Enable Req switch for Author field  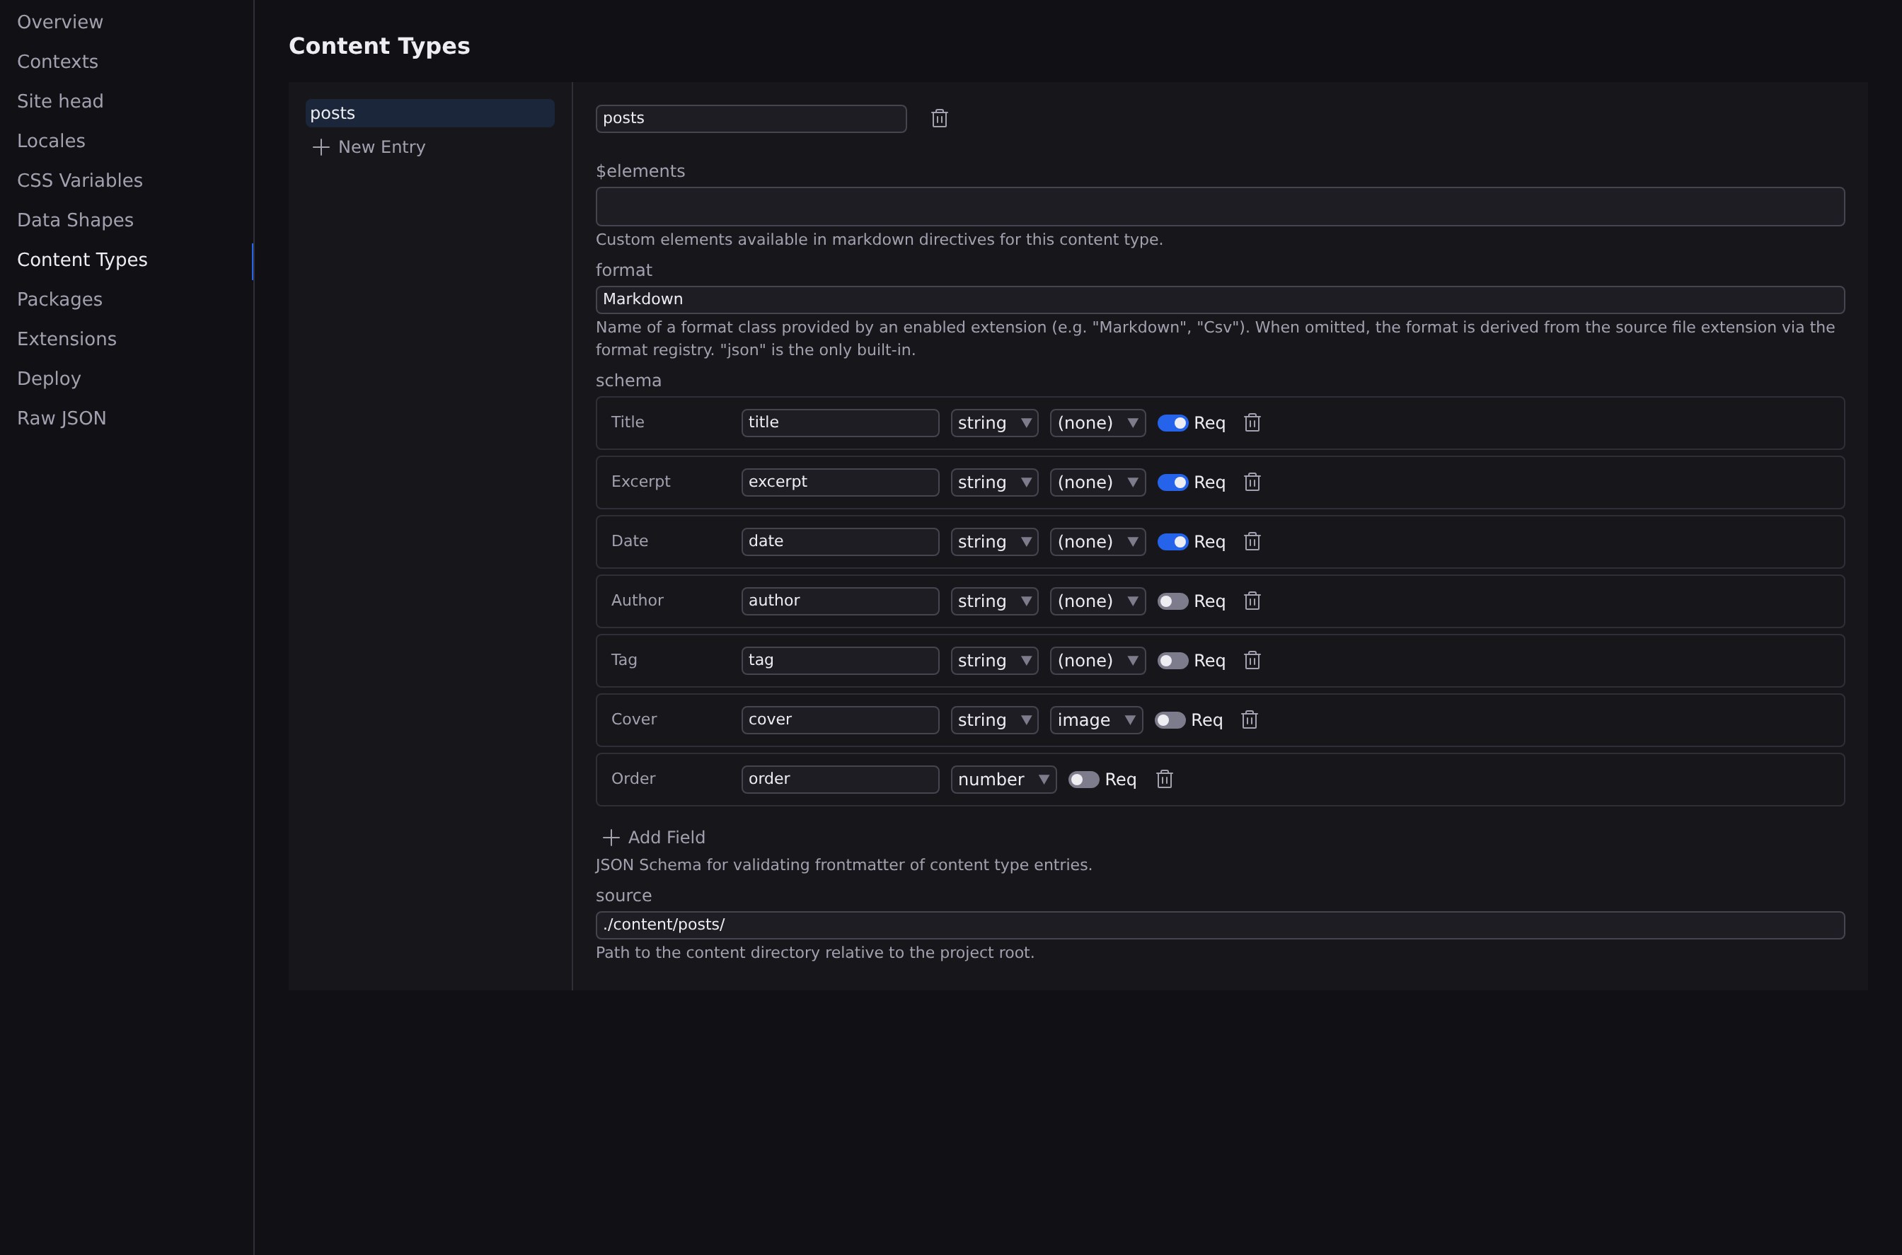pyautogui.click(x=1172, y=601)
